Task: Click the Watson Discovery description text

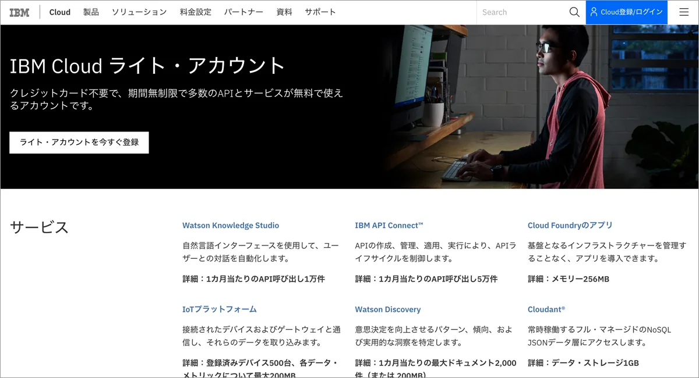Action: [434, 336]
